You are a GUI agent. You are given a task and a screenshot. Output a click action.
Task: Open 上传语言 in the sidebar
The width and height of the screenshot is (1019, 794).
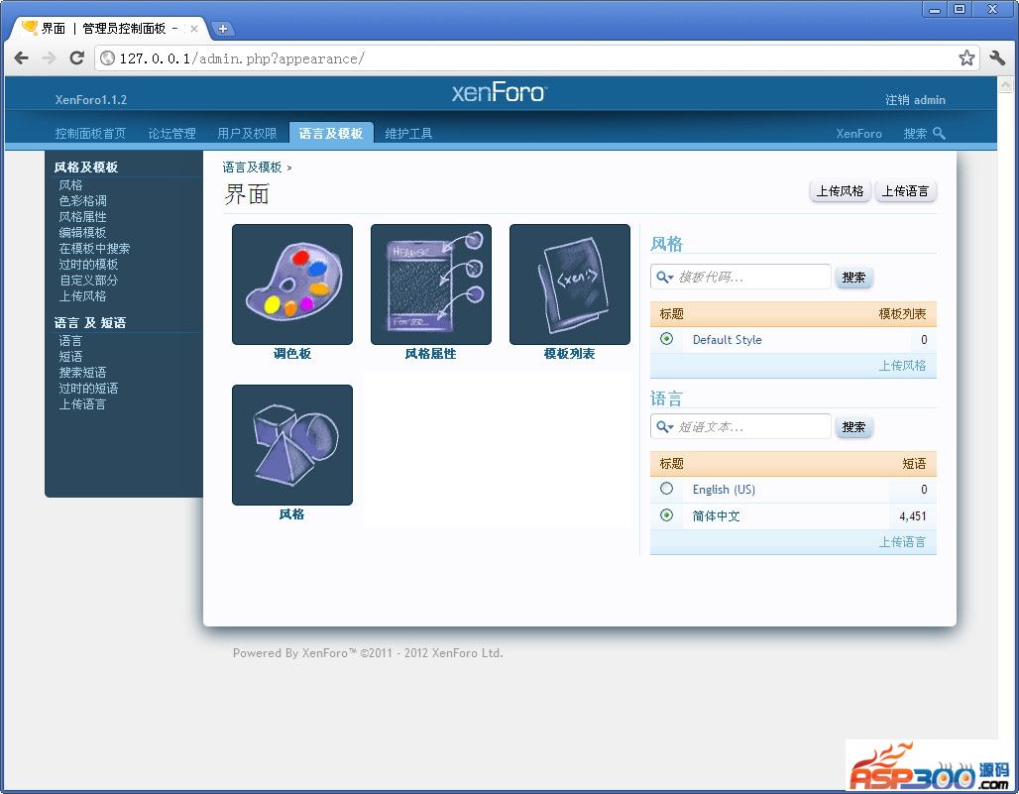point(82,404)
